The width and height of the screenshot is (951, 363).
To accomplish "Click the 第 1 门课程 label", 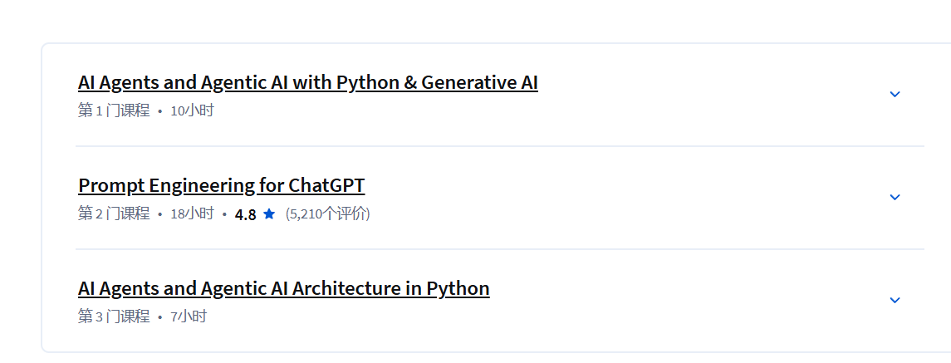I will [x=114, y=110].
